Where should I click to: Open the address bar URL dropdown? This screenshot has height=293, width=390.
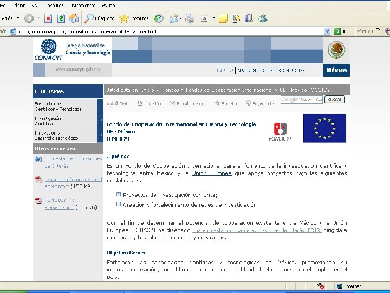point(327,31)
